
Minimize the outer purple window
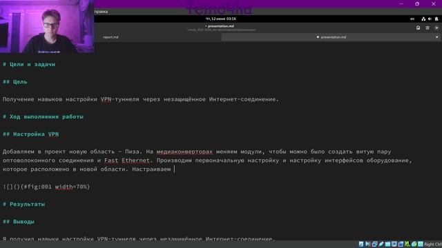401,4
